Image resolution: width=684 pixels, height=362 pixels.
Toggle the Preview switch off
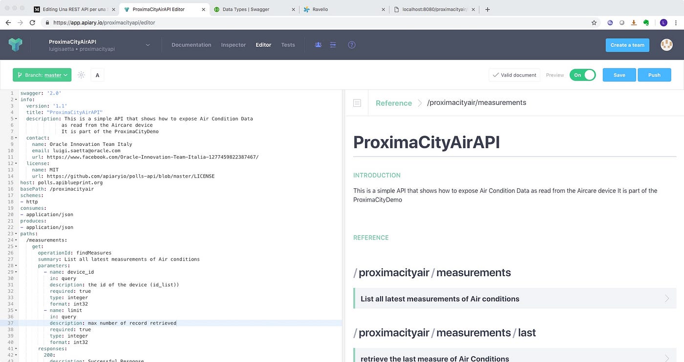(582, 75)
